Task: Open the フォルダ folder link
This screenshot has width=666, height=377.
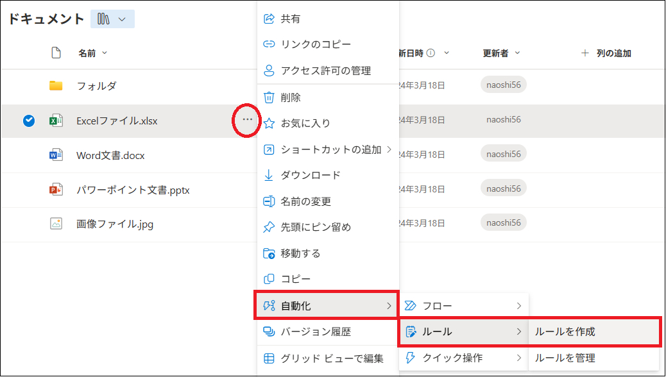Action: (96, 86)
